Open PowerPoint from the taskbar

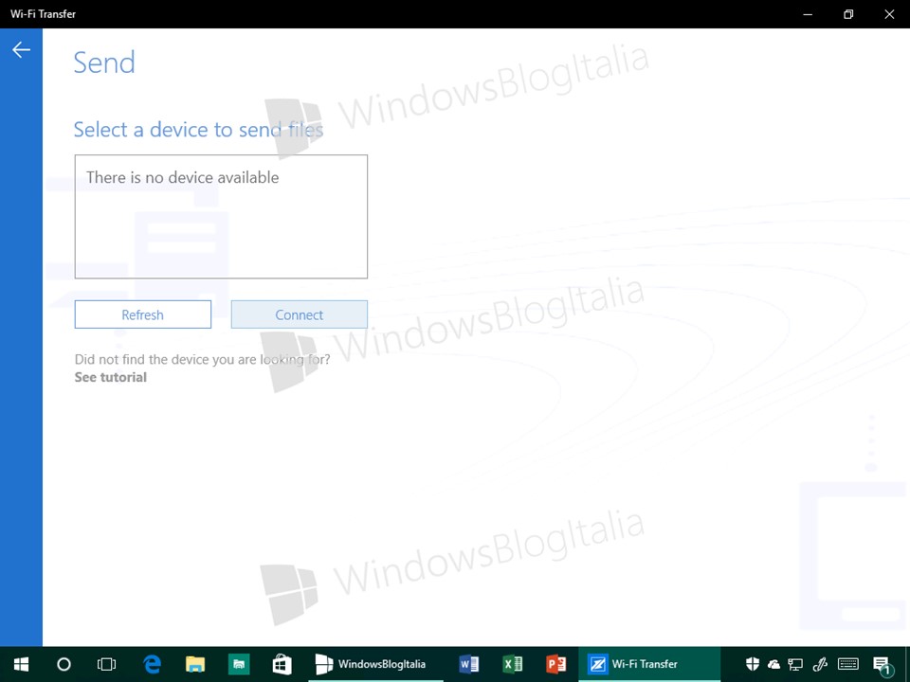tap(555, 664)
